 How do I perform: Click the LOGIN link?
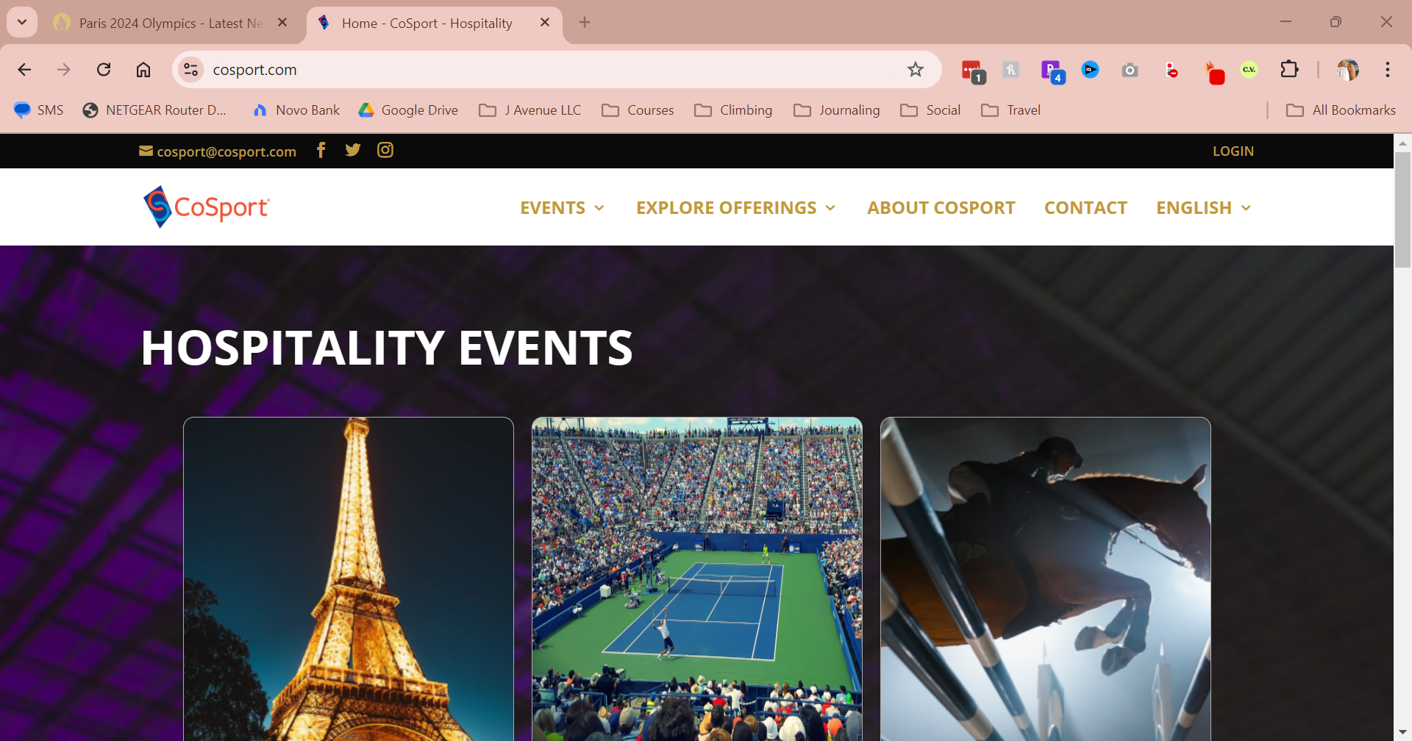[x=1233, y=151]
